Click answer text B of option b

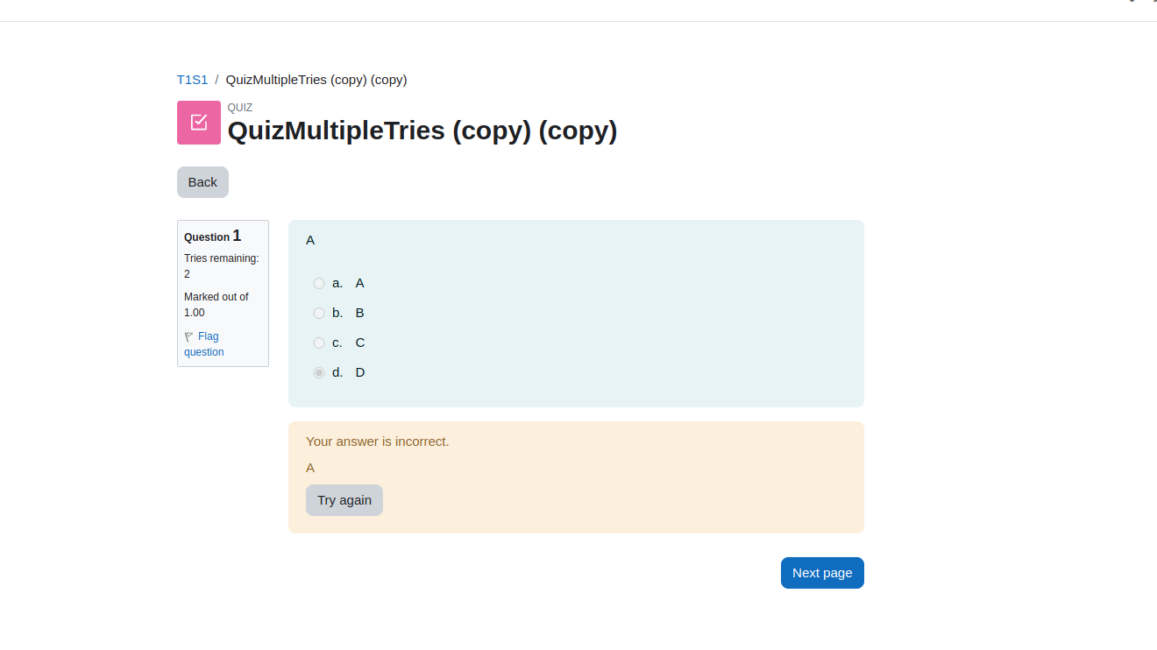coord(359,313)
